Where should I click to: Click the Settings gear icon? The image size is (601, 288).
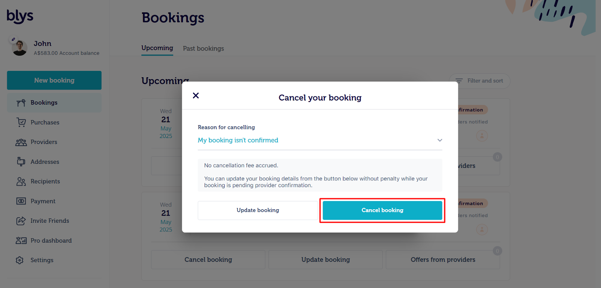(x=20, y=260)
